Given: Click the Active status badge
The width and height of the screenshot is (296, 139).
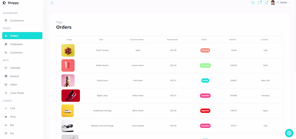Looking at the screenshot, I should (x=205, y=80).
